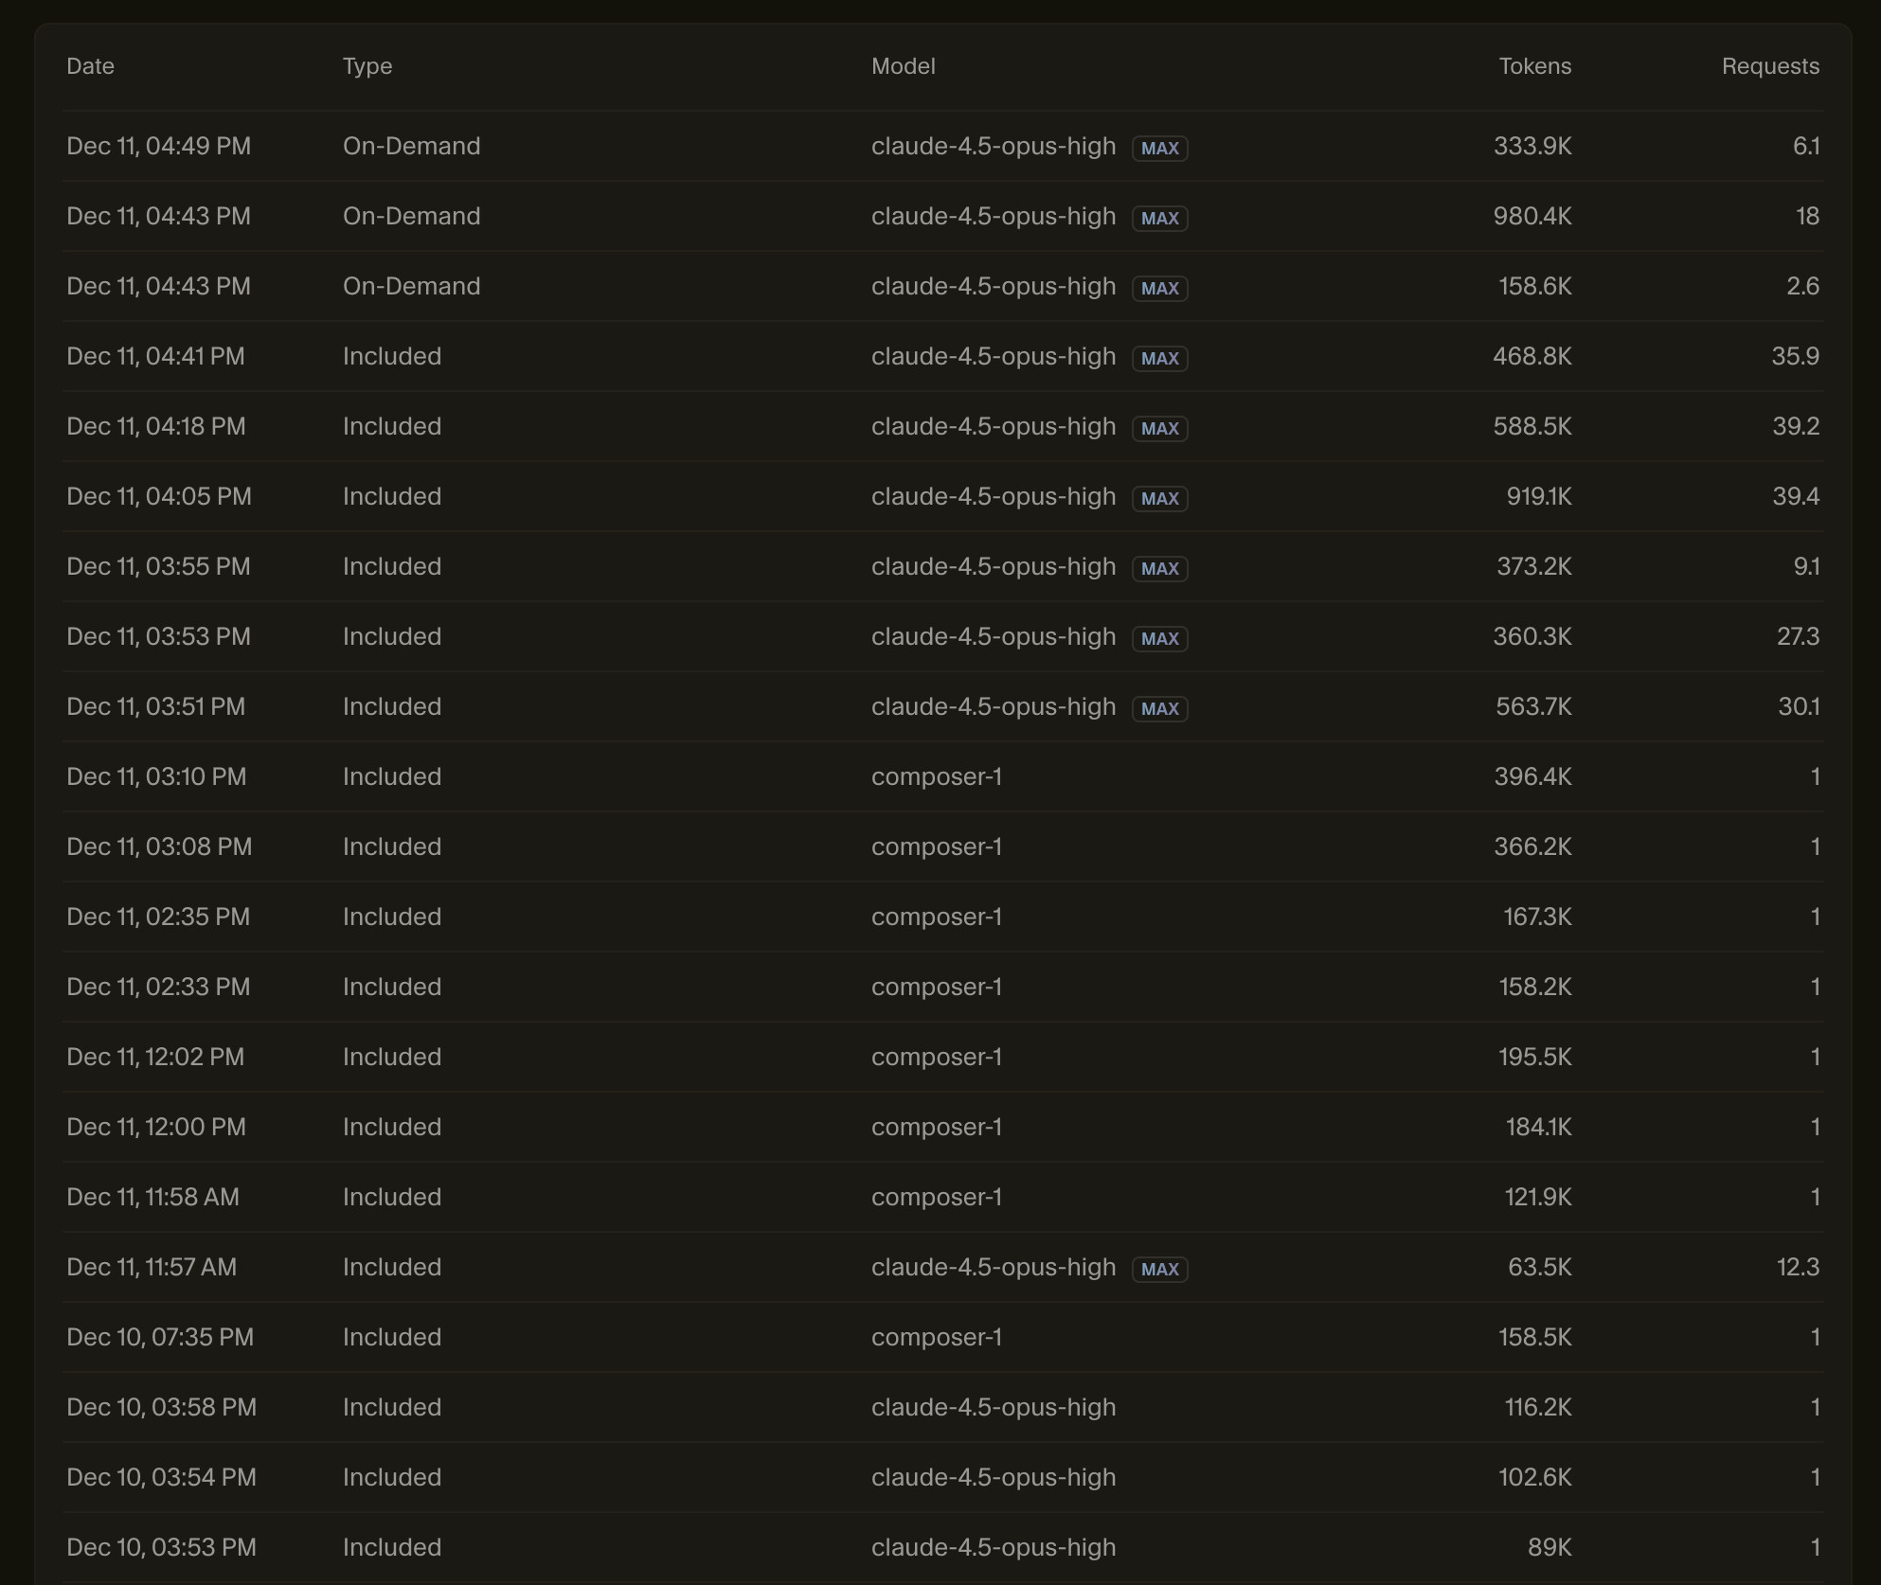Click MAX badge on 04:18 PM row
1881x1585 pixels.
1159,429
